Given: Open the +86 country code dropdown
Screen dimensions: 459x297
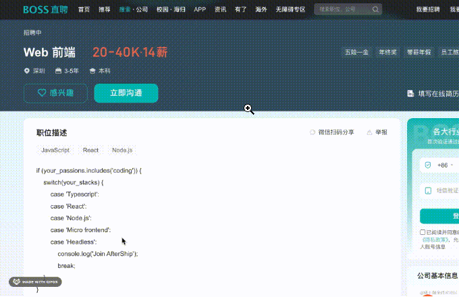Looking at the screenshot, I should 446,165.
